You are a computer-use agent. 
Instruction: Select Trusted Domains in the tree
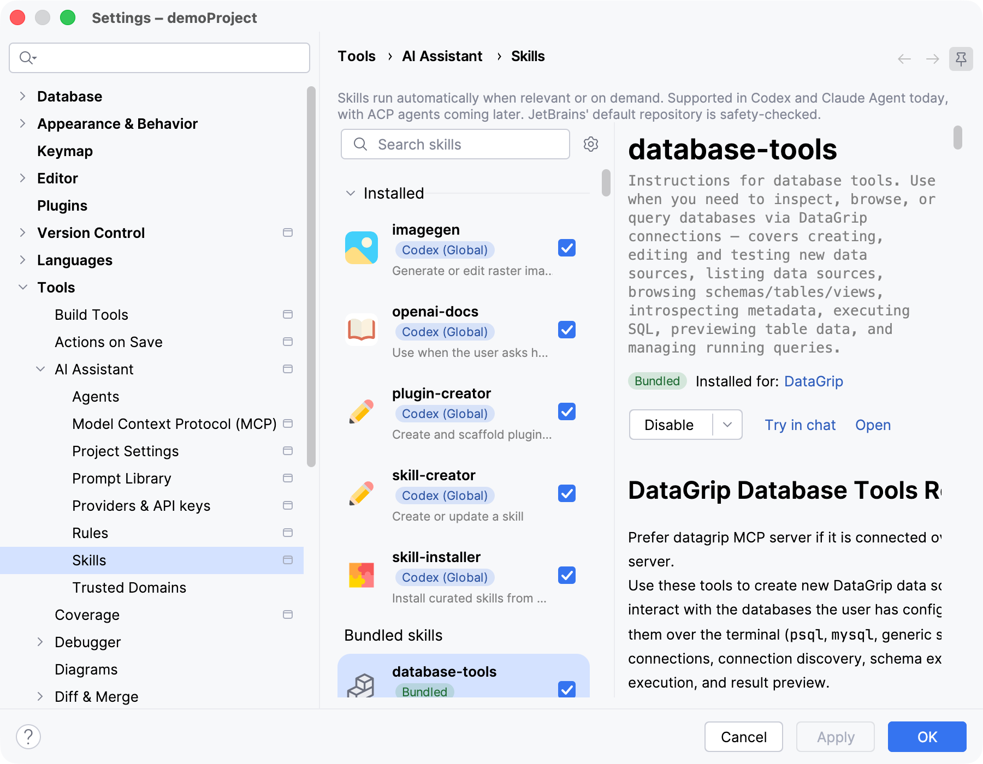click(x=129, y=587)
